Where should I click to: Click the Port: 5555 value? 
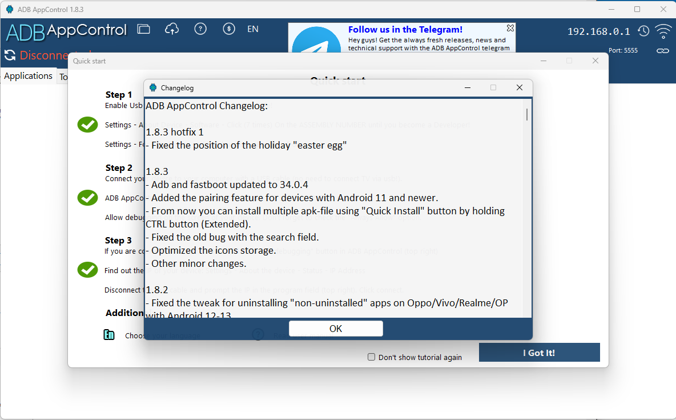[623, 50]
